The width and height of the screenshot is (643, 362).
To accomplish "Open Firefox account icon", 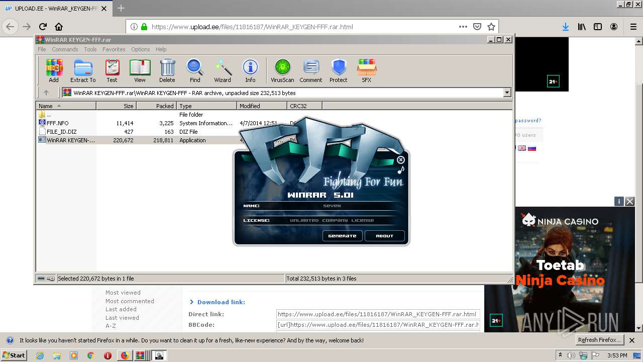I will [614, 27].
